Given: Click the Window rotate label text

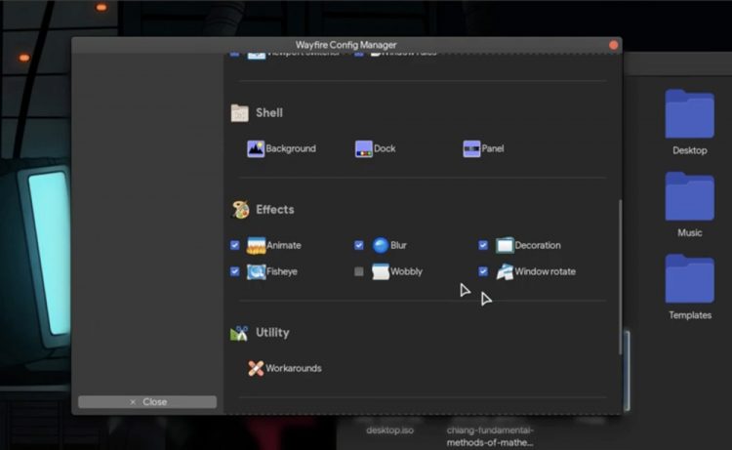Looking at the screenshot, I should click(546, 271).
